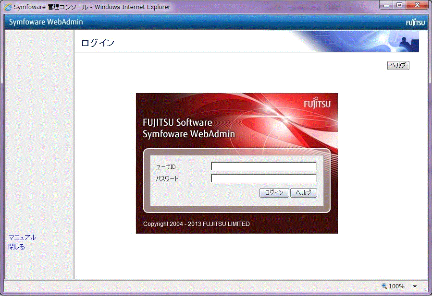The image size is (432, 296).
Task: Open ヘルプ button below the page header
Action: [x=398, y=66]
